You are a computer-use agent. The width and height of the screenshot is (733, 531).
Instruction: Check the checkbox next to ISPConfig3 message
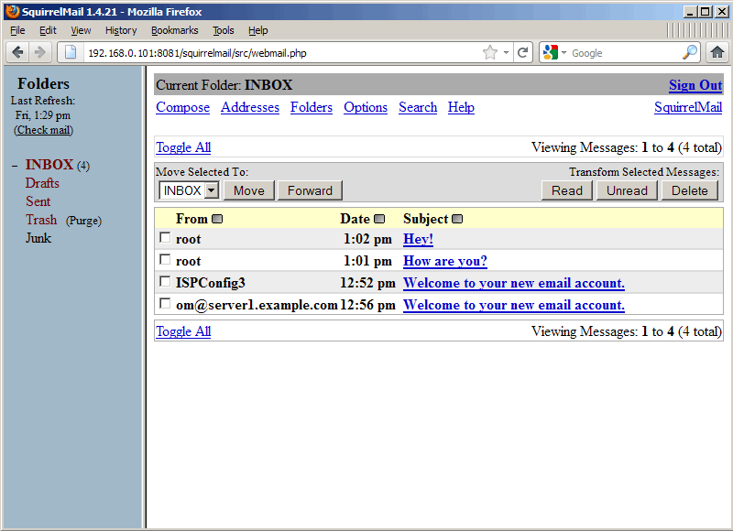[165, 281]
